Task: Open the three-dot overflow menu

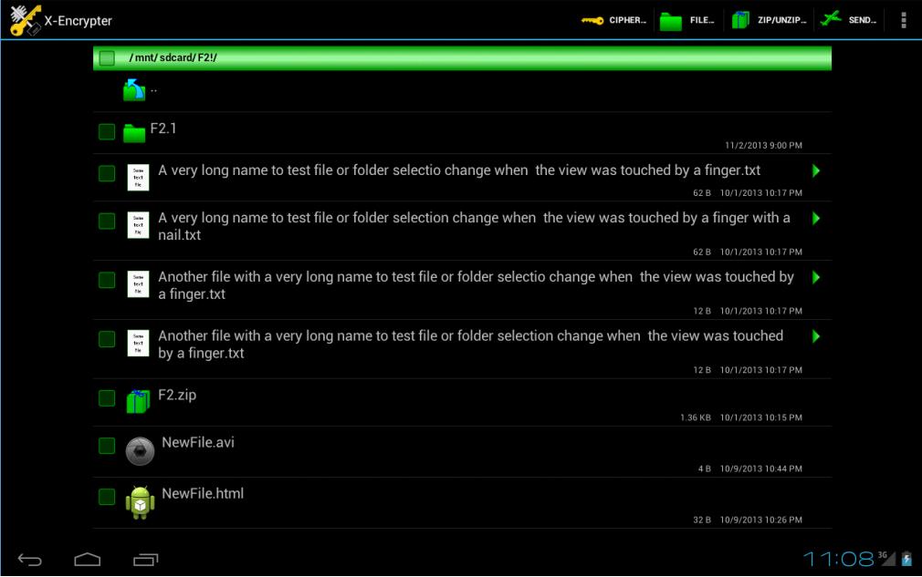Action: (x=904, y=20)
